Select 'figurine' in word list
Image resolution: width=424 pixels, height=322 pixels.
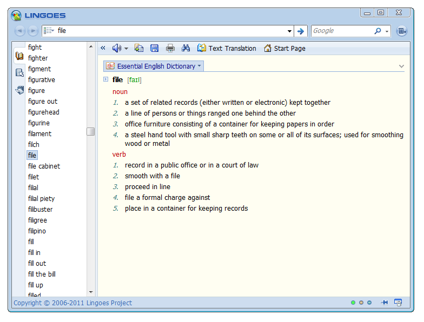[x=39, y=123]
